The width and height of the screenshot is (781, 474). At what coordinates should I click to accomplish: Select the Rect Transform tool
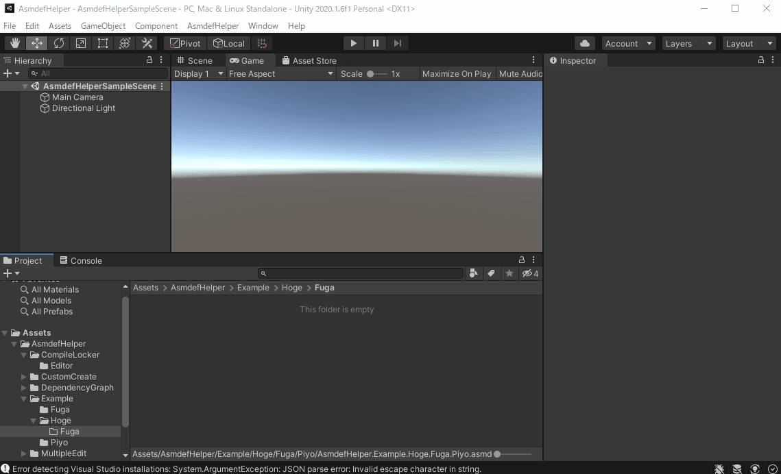[x=103, y=43]
